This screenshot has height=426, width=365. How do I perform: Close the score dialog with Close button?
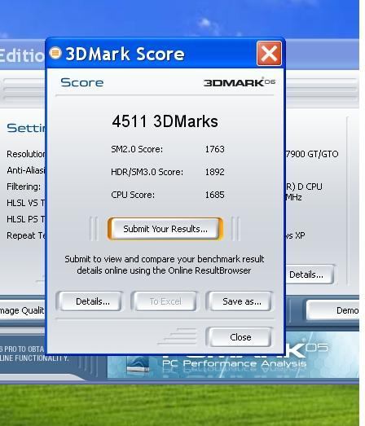240,337
